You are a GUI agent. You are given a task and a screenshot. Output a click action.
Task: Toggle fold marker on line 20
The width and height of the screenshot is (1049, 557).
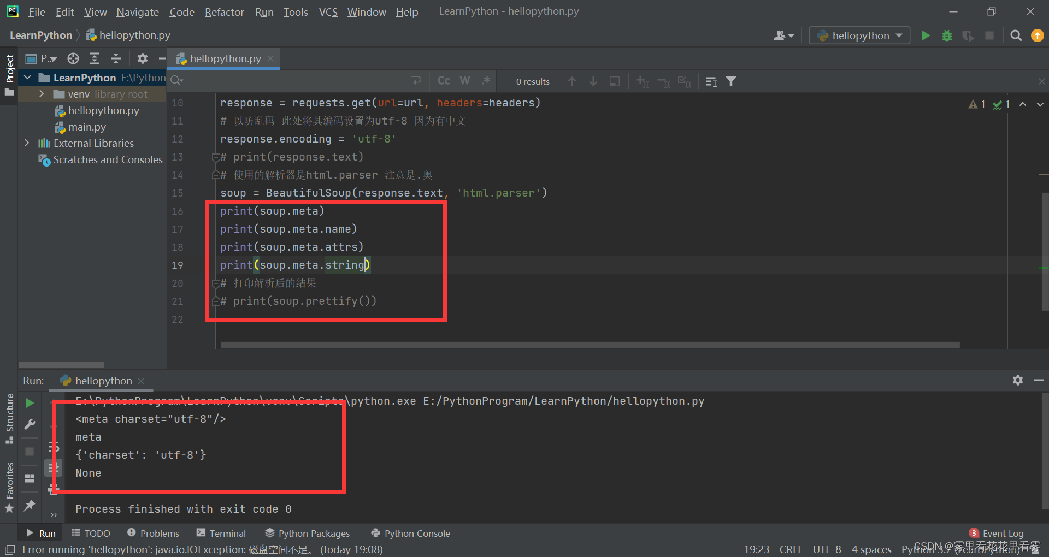pos(215,283)
